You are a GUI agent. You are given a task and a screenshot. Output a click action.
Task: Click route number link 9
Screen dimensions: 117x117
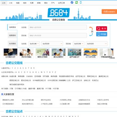[34, 68]
